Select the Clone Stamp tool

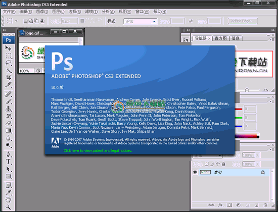point(8,109)
